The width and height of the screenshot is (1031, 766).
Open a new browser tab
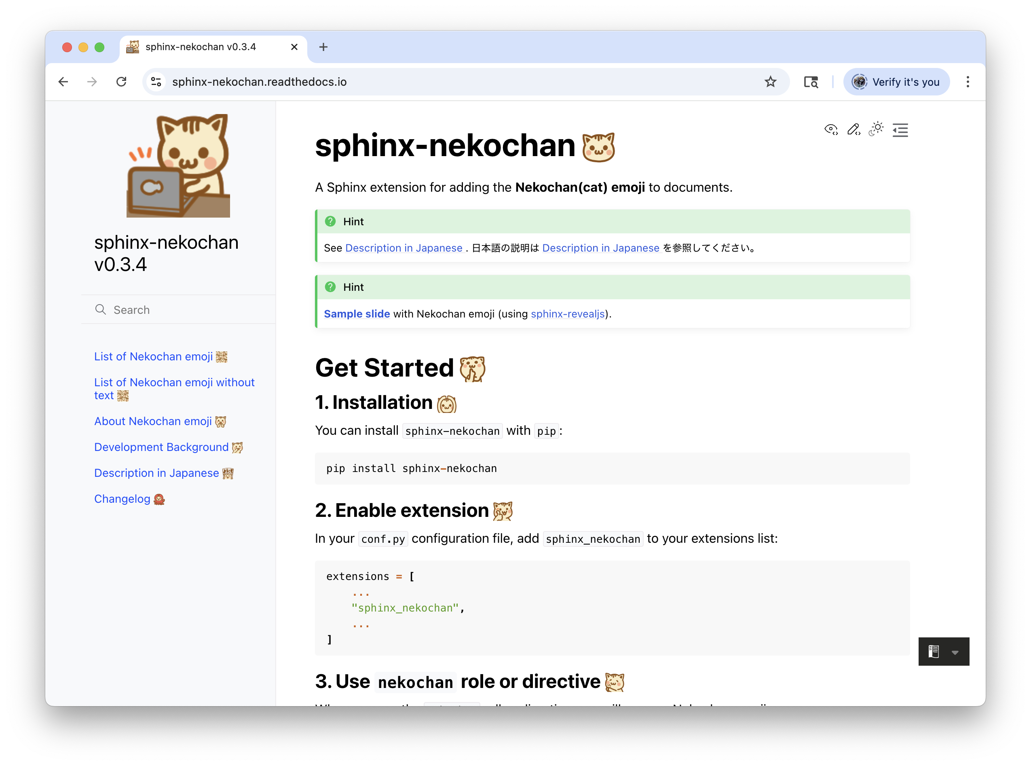coord(323,47)
